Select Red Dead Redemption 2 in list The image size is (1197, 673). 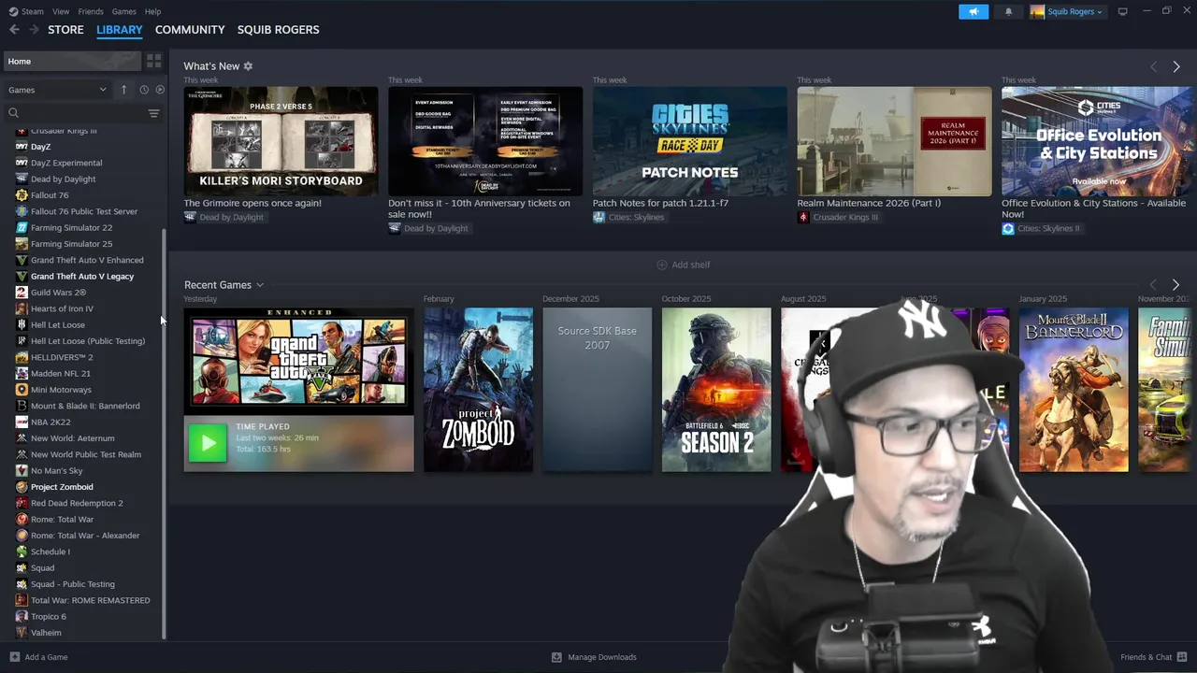(77, 503)
